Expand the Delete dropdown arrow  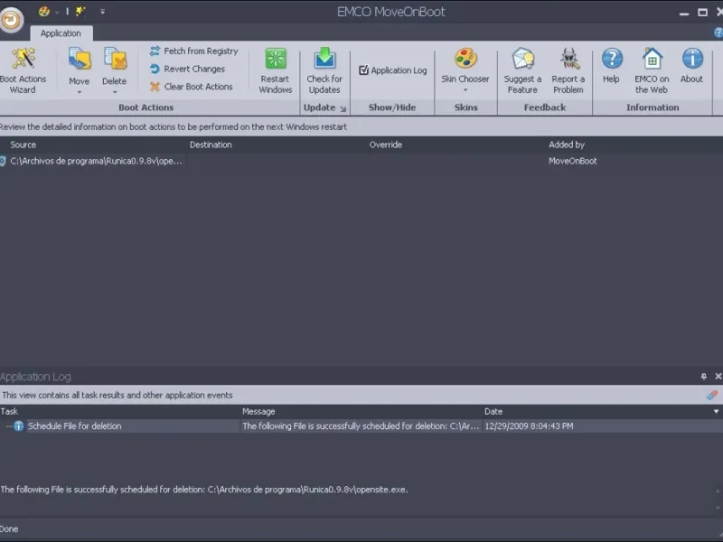point(115,92)
